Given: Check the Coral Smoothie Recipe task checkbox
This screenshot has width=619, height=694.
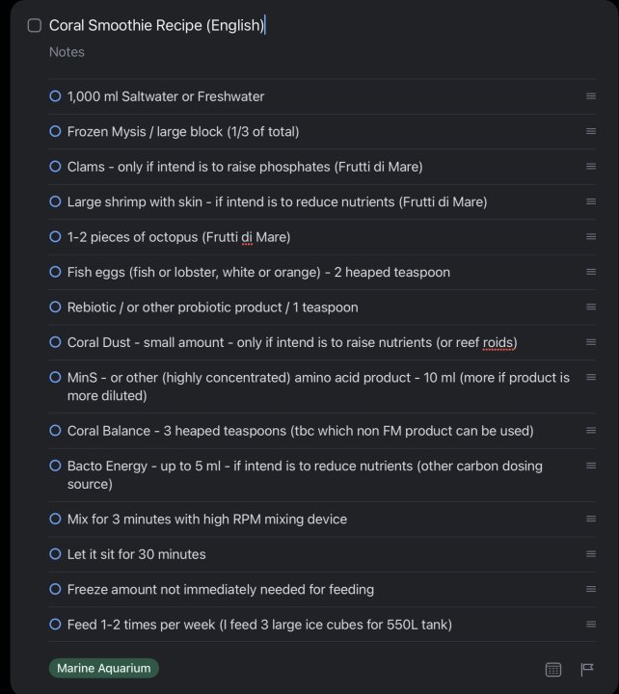Looking at the screenshot, I should 35,26.
